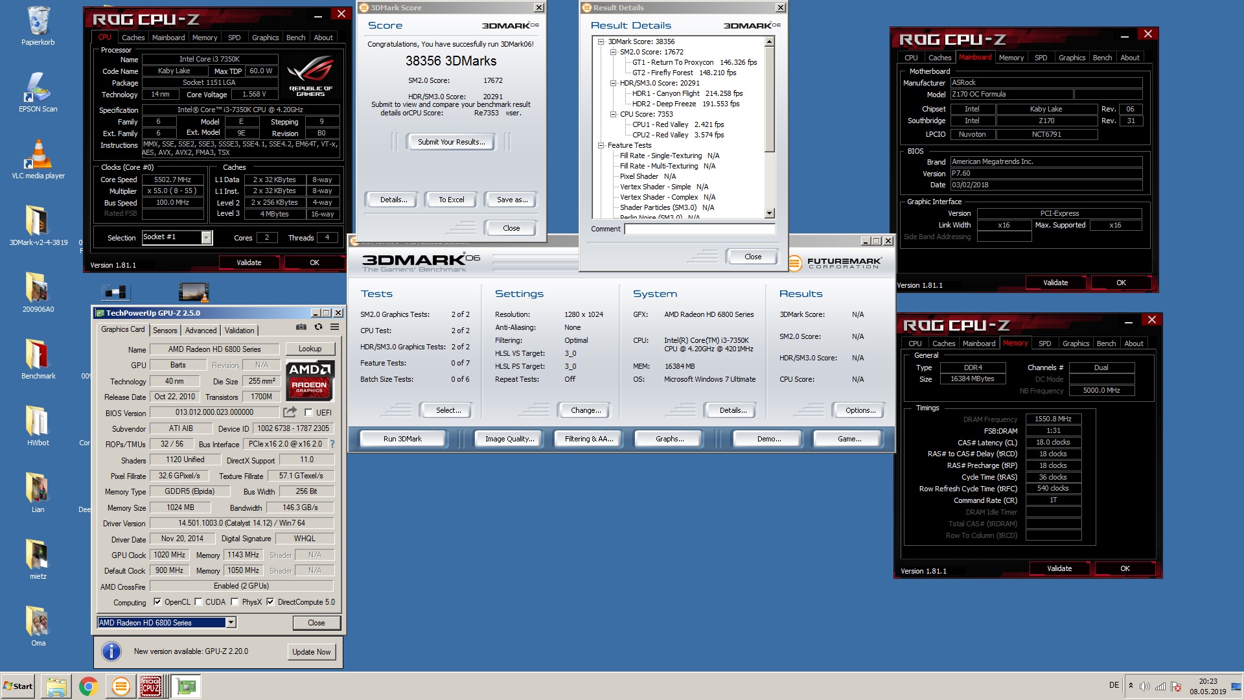Click the Bus Interface question mark help icon
The image size is (1244, 700).
(332, 444)
